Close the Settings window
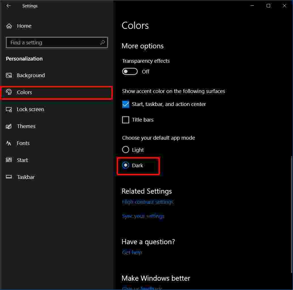This screenshot has width=293, height=290. point(284,6)
